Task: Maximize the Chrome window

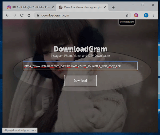Action: coord(143,5)
